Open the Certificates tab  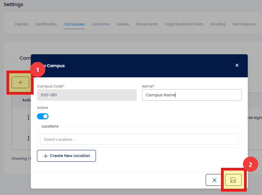click(x=46, y=24)
